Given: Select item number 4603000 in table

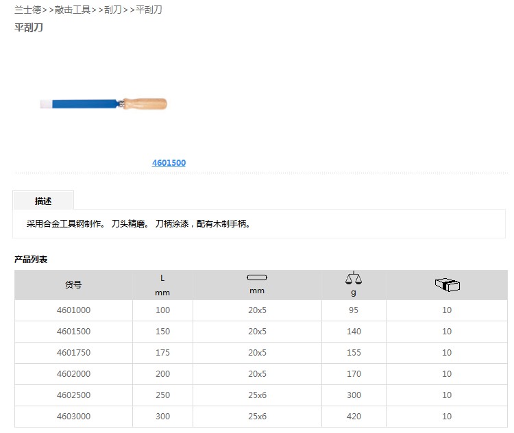Looking at the screenshot, I should click(73, 417).
